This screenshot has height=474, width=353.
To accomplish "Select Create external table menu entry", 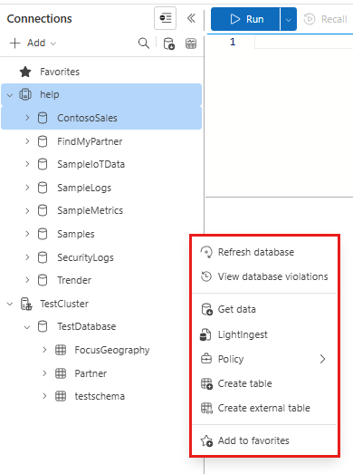I will (x=264, y=408).
